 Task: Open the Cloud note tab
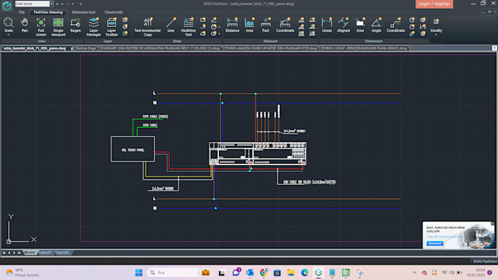(x=114, y=12)
